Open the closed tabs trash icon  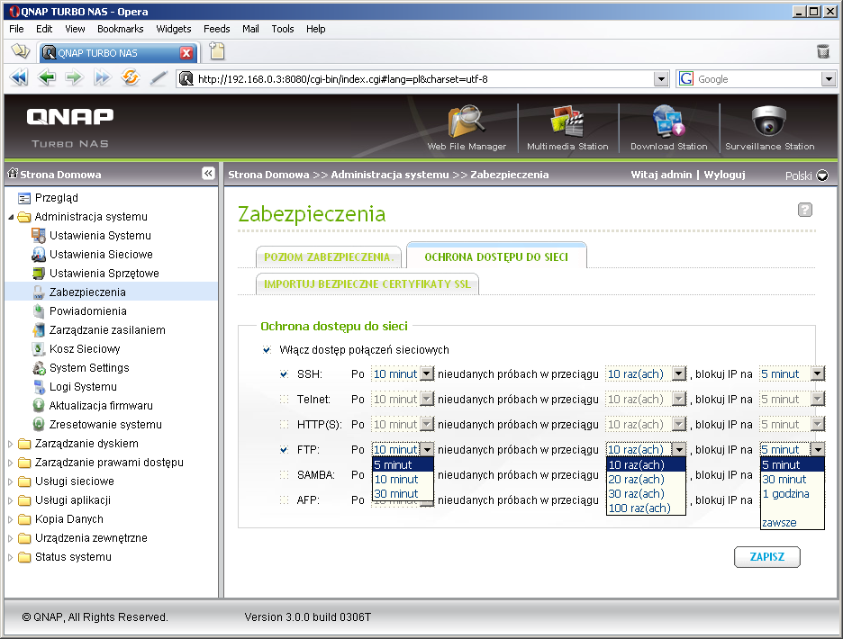[823, 51]
